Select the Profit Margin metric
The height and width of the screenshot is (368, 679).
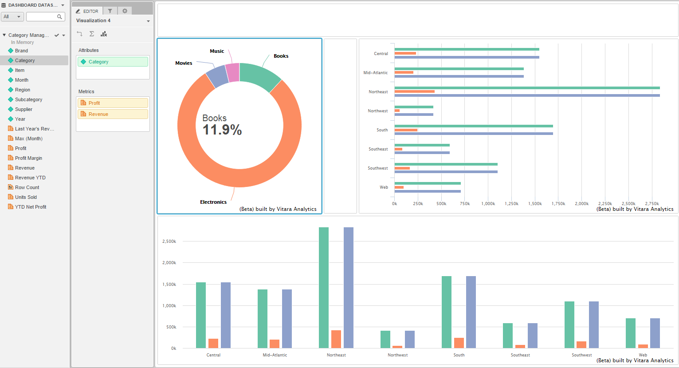28,158
